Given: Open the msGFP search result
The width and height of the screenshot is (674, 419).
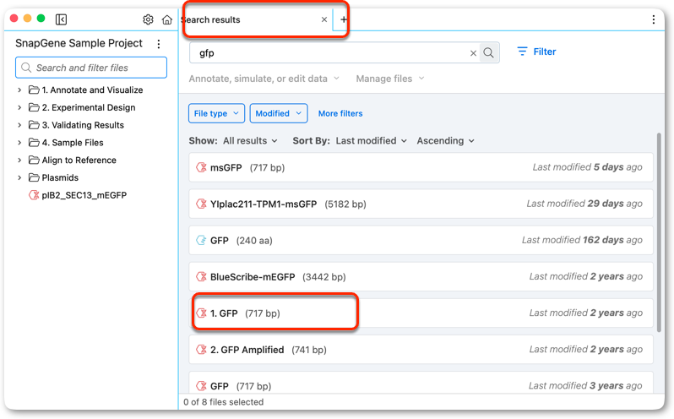Looking at the screenshot, I should tap(421, 167).
